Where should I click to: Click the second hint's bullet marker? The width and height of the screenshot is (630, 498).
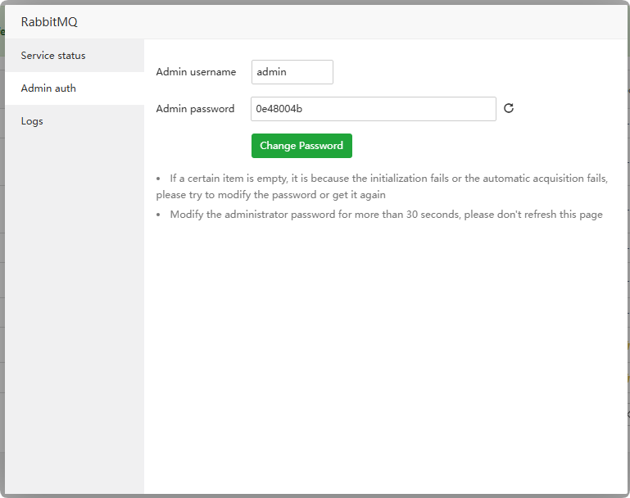pos(159,215)
